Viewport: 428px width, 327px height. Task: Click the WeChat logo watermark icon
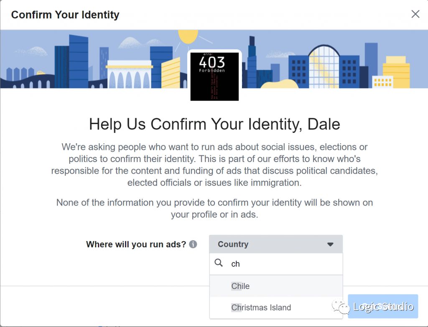[x=341, y=307]
